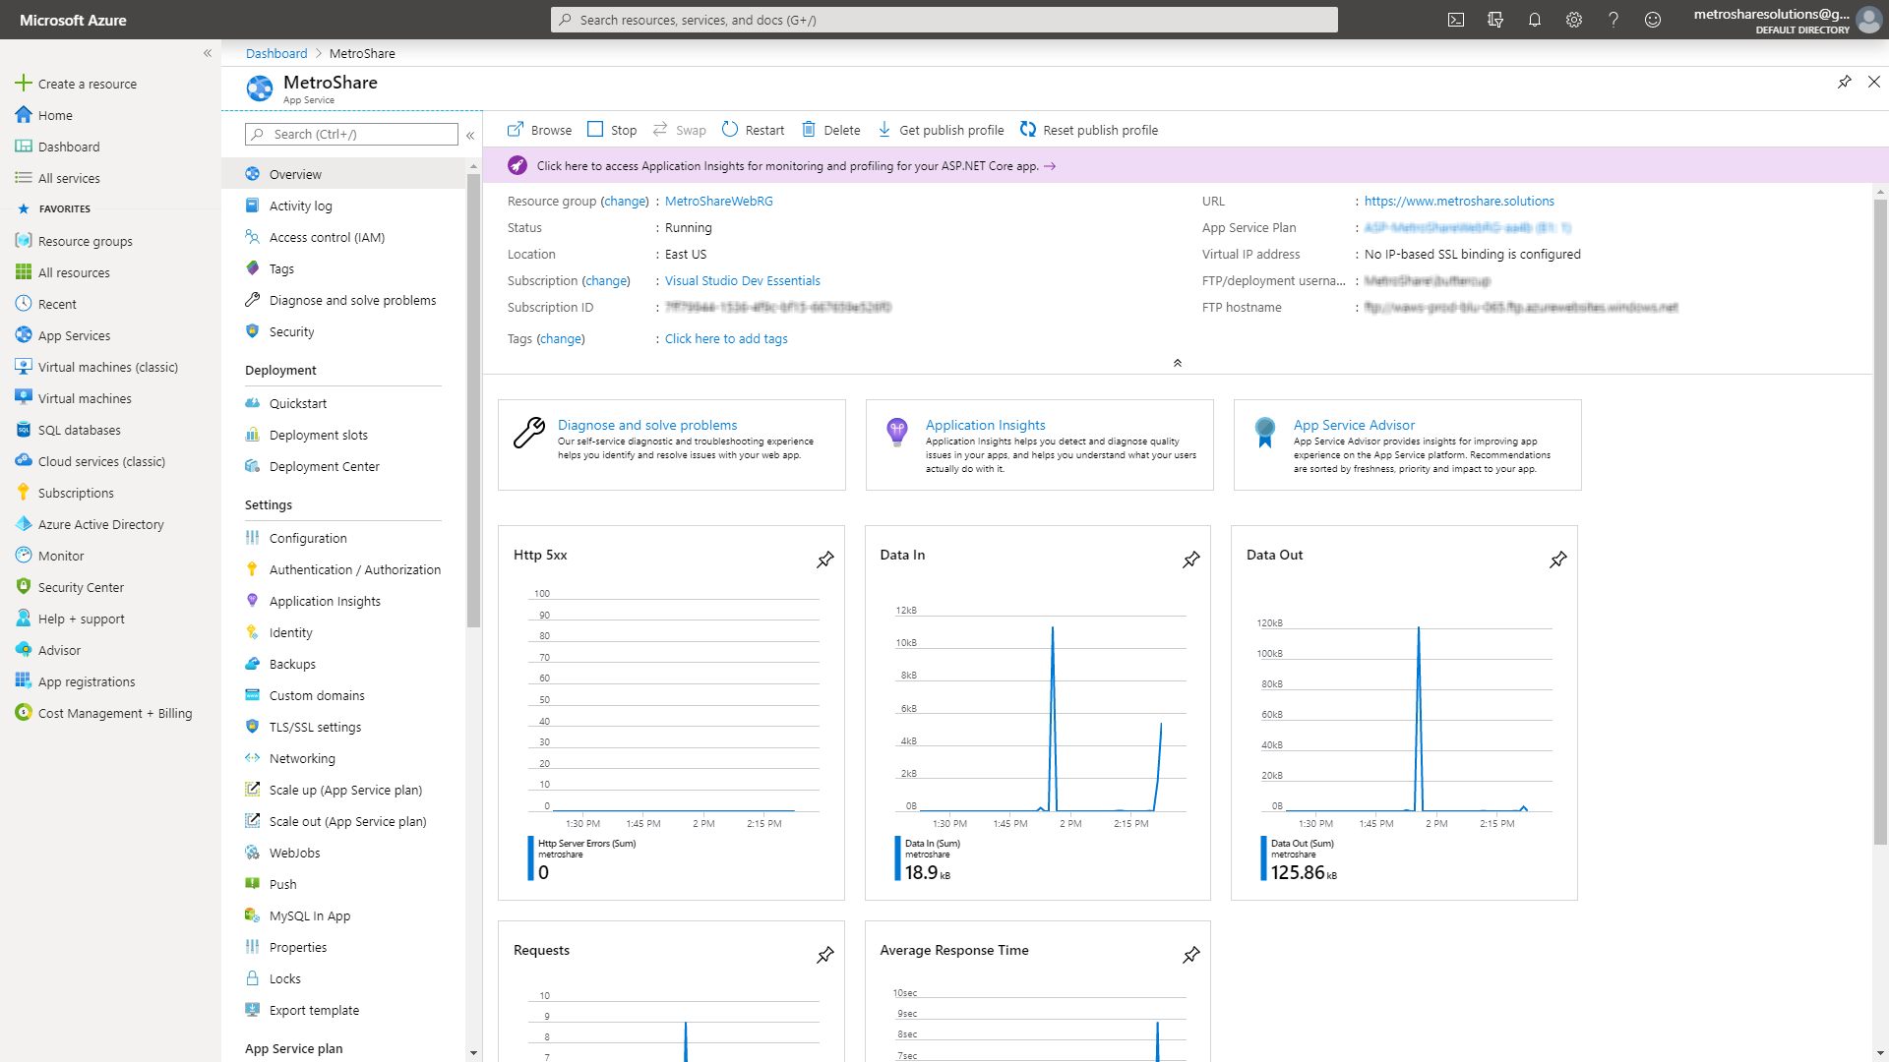This screenshot has width=1889, height=1062.
Task: Pin the Data Out chart
Action: 1558,560
